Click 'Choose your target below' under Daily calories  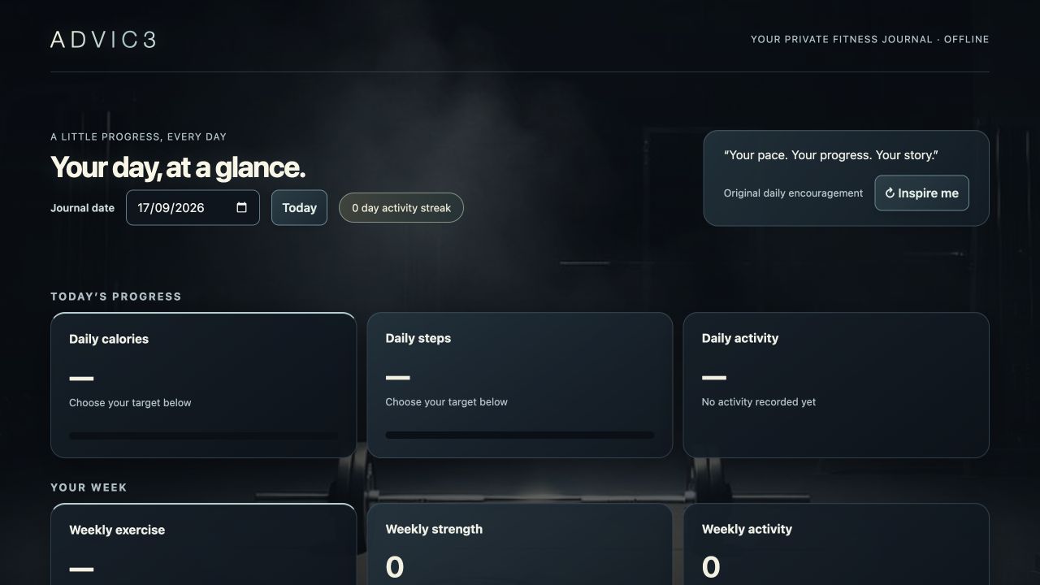(130, 402)
